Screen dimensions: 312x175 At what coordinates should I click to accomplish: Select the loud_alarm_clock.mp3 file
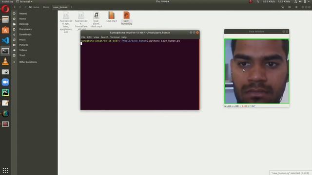click(x=97, y=19)
